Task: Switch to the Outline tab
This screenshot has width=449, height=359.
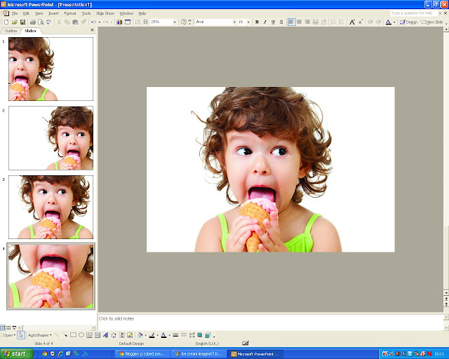Action: coord(11,31)
